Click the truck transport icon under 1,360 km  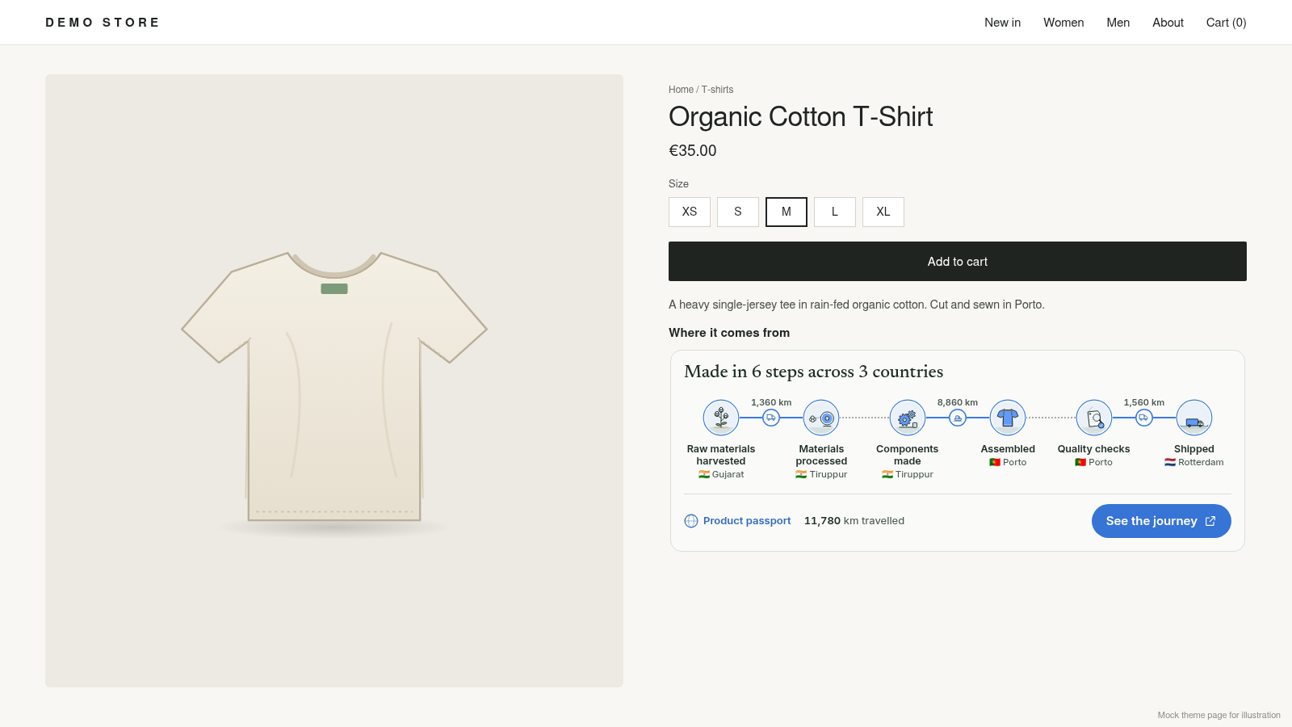click(x=771, y=418)
